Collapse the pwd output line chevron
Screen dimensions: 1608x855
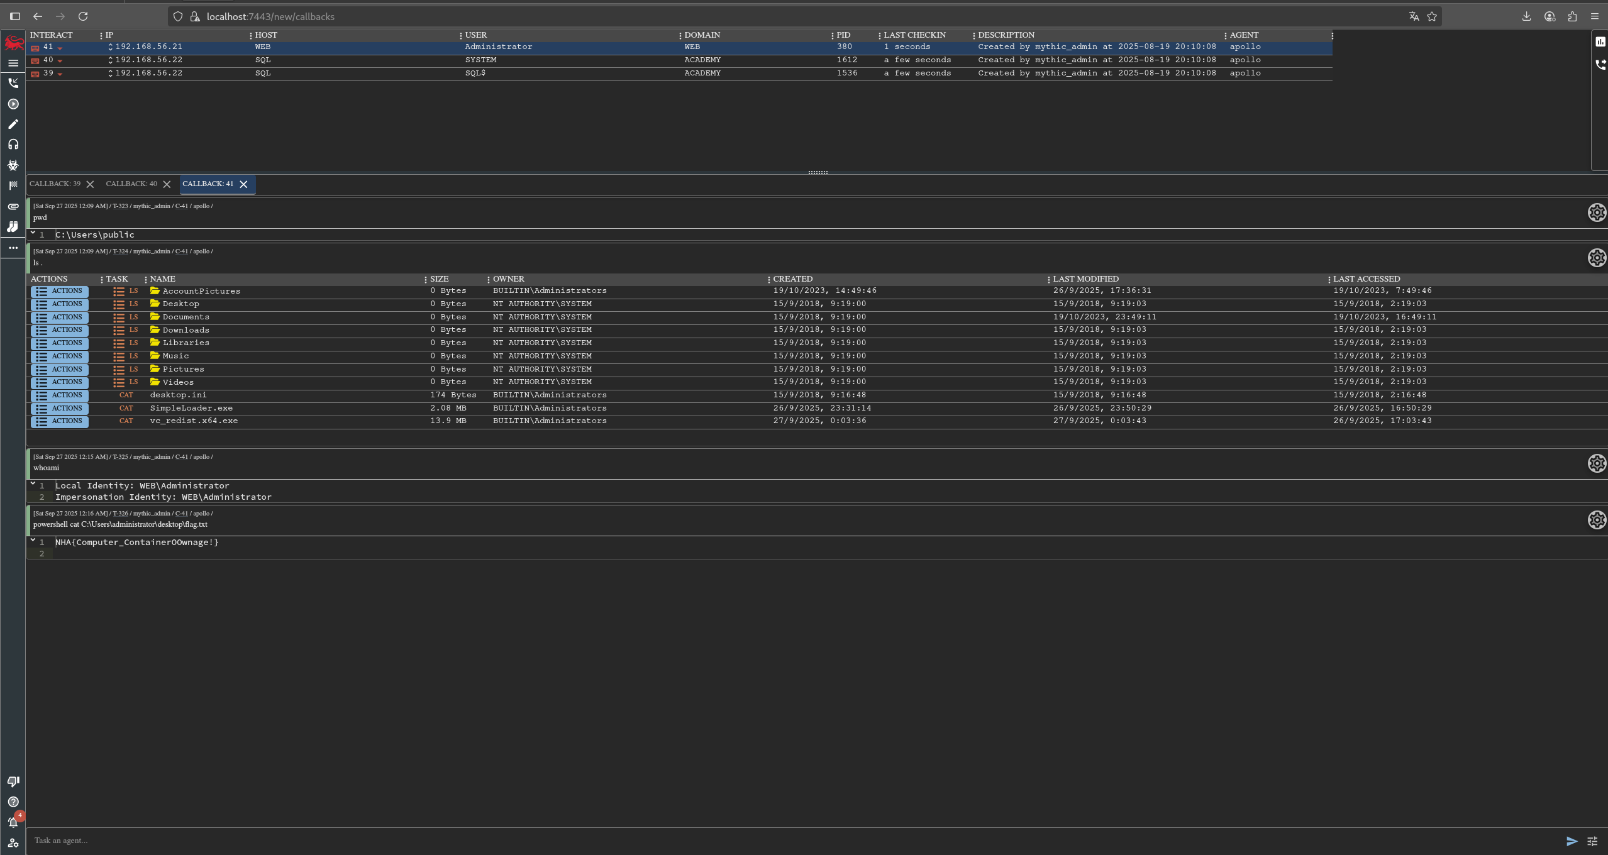tap(33, 233)
